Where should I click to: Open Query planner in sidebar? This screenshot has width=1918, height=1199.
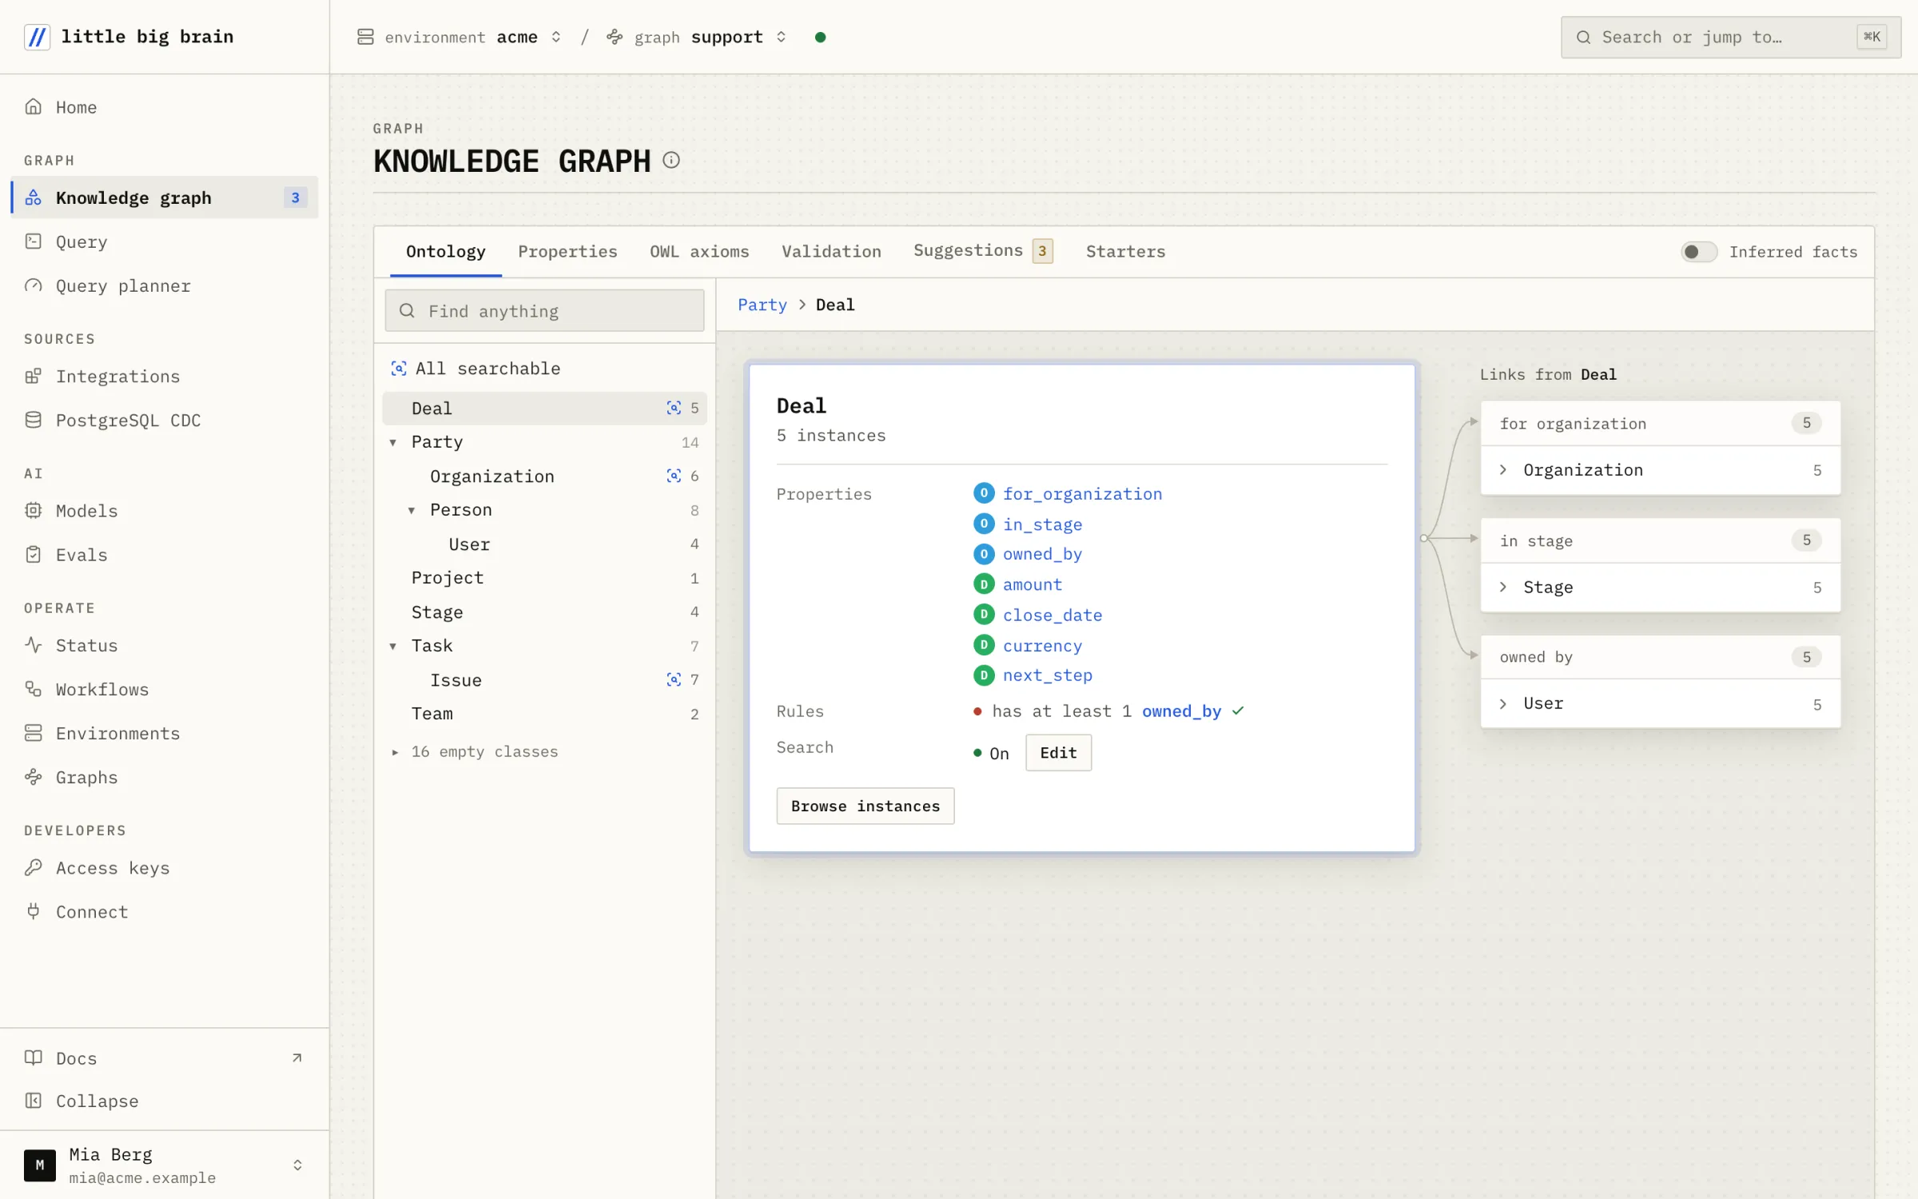(x=164, y=286)
